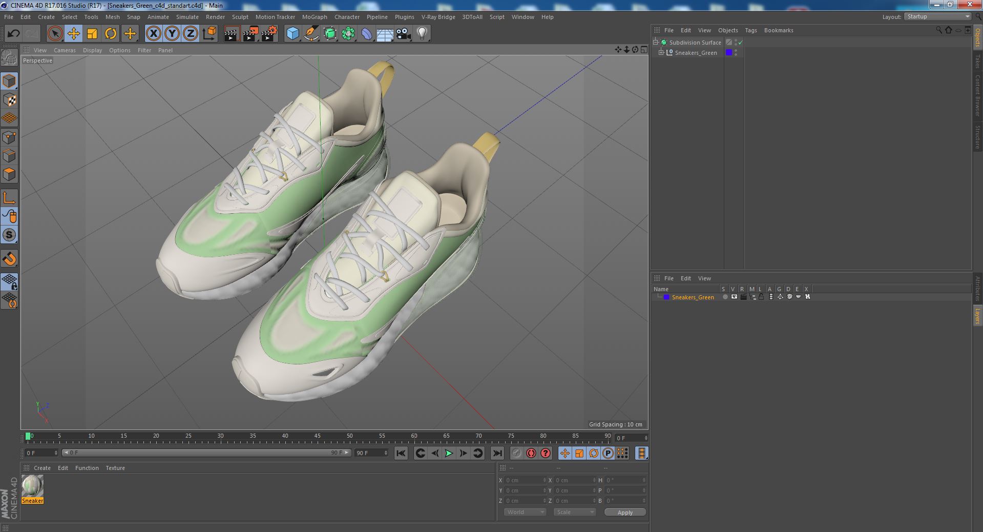This screenshot has width=983, height=532.
Task: Click Sneakers_Green layer color swatch
Action: click(x=666, y=297)
